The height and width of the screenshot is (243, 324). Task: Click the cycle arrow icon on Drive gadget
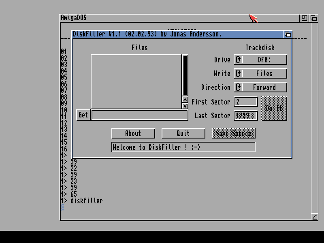click(239, 60)
